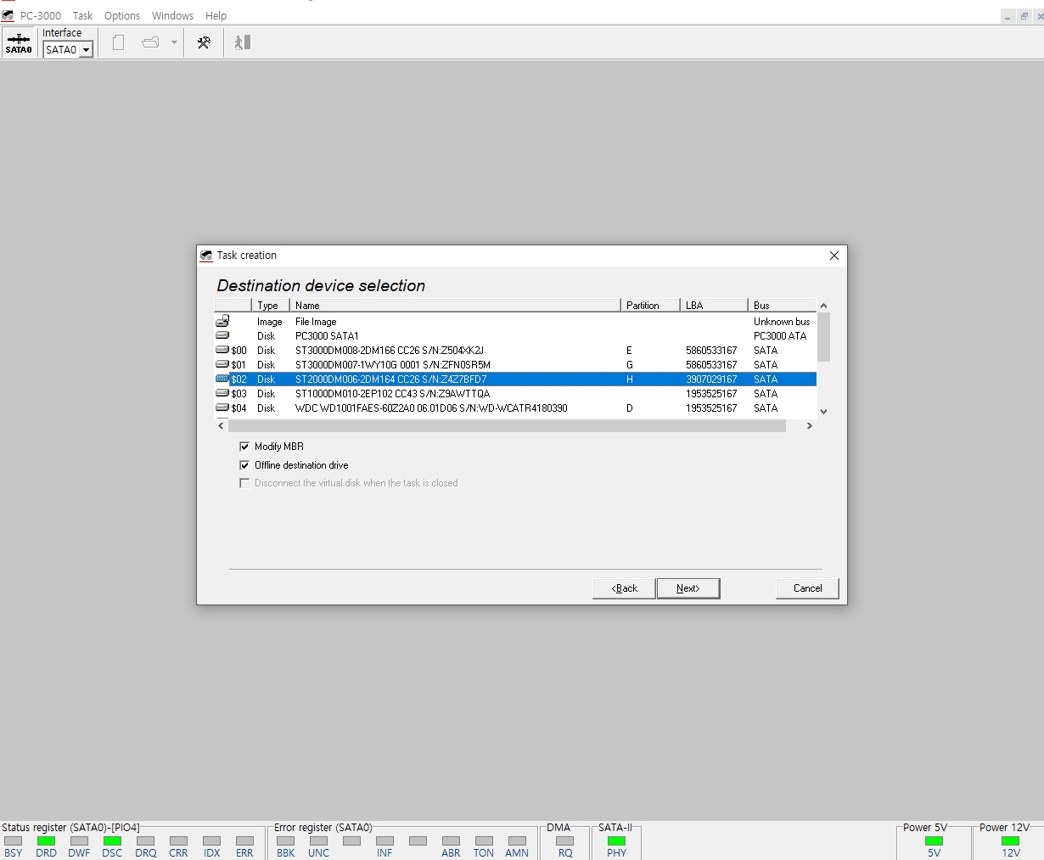Open the tools hammer-and-wrench icon
This screenshot has width=1044, height=860.
pos(204,42)
